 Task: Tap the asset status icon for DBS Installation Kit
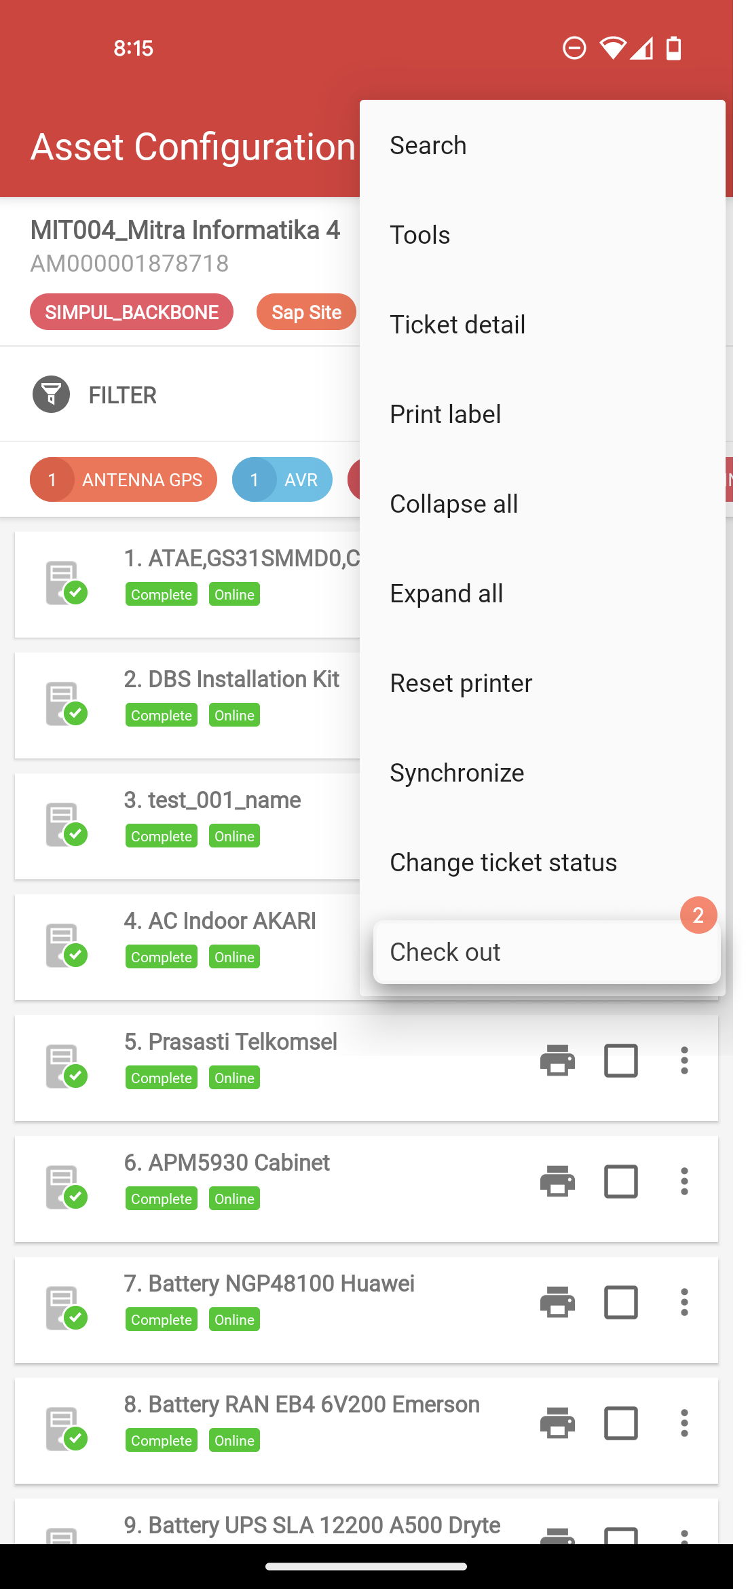click(x=67, y=704)
